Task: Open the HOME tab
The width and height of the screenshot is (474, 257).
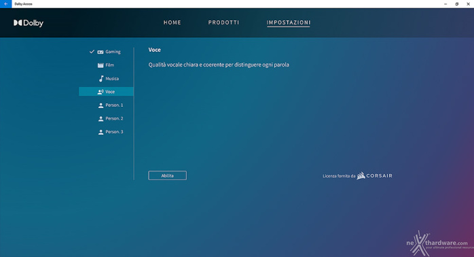Action: (x=172, y=22)
